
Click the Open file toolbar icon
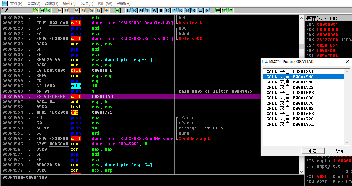coord(36,10)
